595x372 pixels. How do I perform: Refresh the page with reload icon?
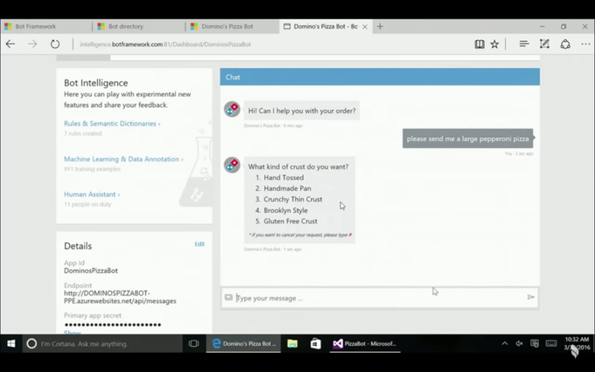[x=55, y=44]
